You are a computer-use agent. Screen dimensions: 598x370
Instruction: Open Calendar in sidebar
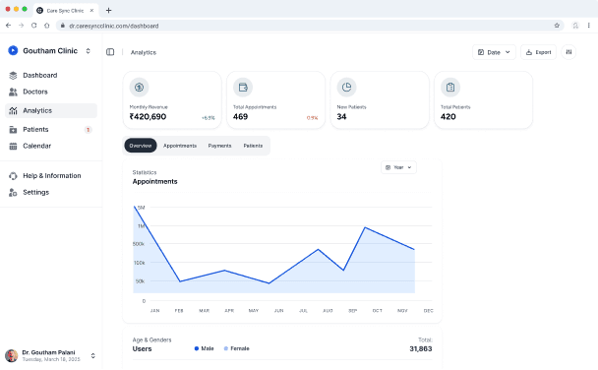(51, 146)
